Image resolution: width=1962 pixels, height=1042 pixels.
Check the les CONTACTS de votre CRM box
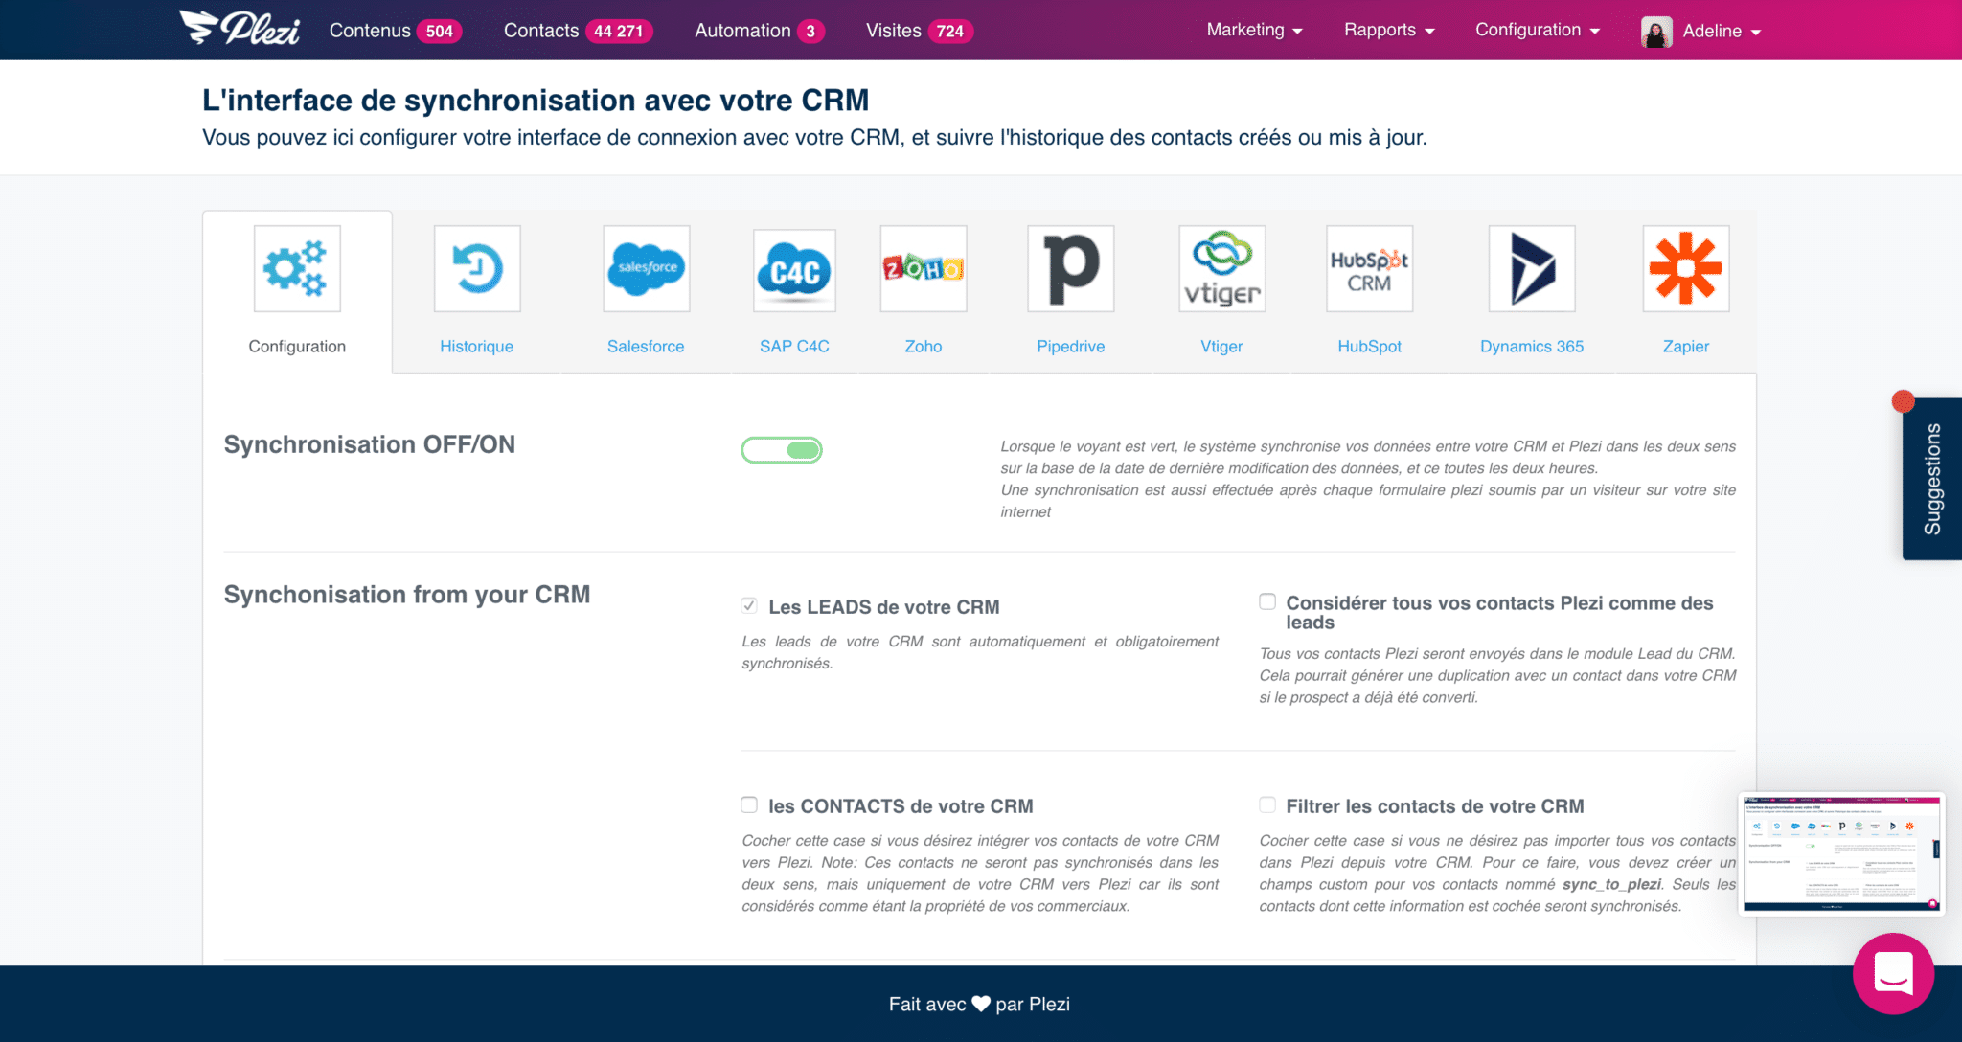749,804
